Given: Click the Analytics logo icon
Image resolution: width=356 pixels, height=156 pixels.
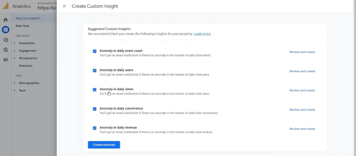Looking at the screenshot, I should tap(6, 6).
